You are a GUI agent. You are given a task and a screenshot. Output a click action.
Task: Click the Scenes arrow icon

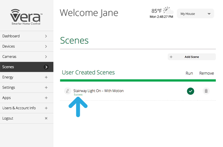click(x=46, y=67)
